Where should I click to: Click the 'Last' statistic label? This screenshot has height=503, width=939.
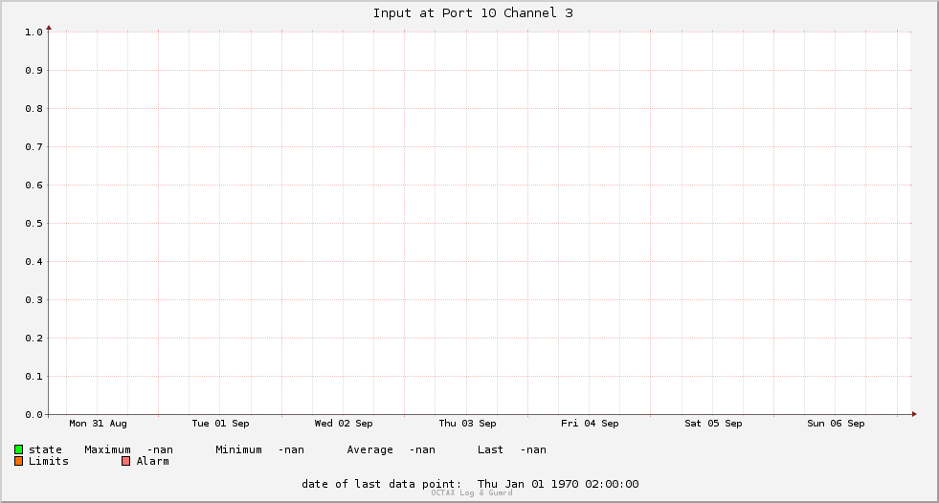click(x=490, y=449)
